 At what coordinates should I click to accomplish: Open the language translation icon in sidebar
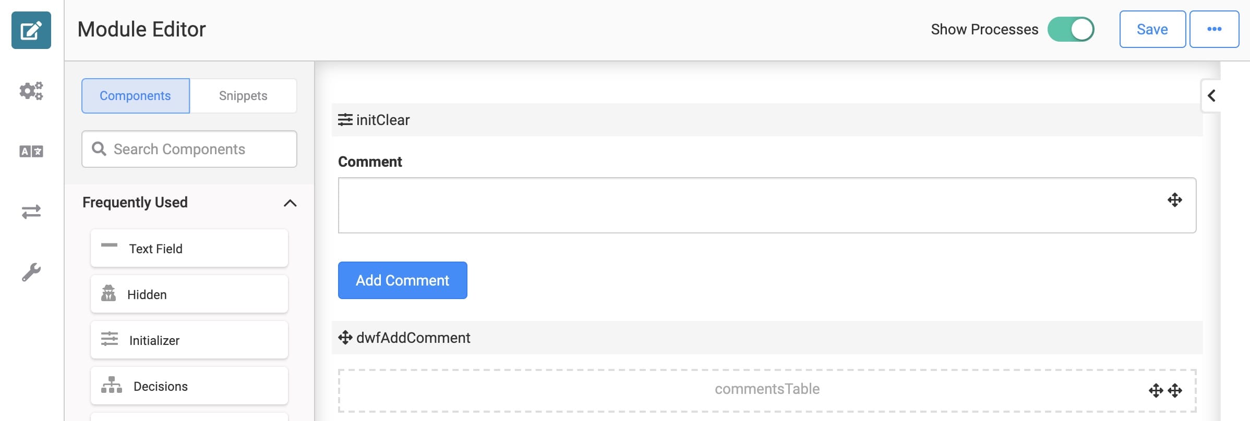tap(31, 152)
